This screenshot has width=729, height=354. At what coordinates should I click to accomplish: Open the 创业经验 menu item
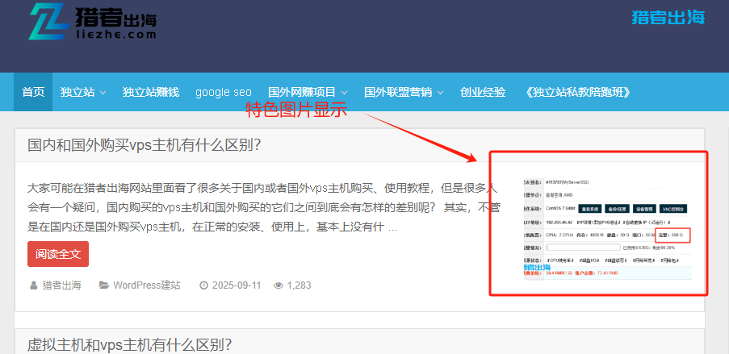(x=483, y=92)
